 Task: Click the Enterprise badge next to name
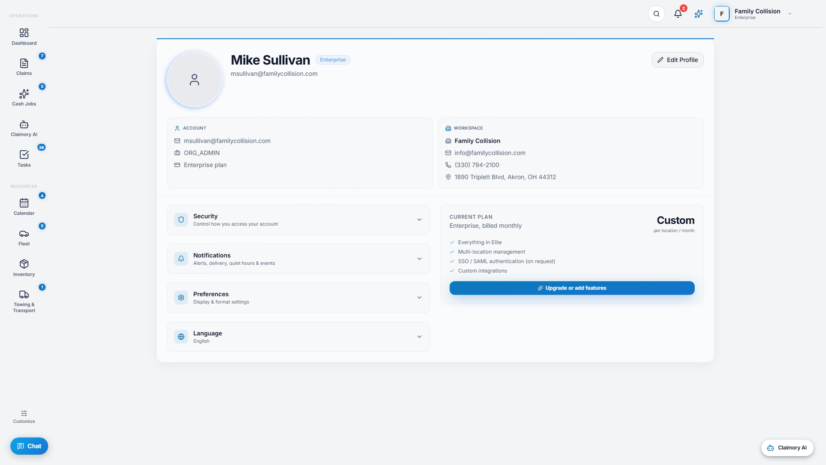(x=333, y=60)
